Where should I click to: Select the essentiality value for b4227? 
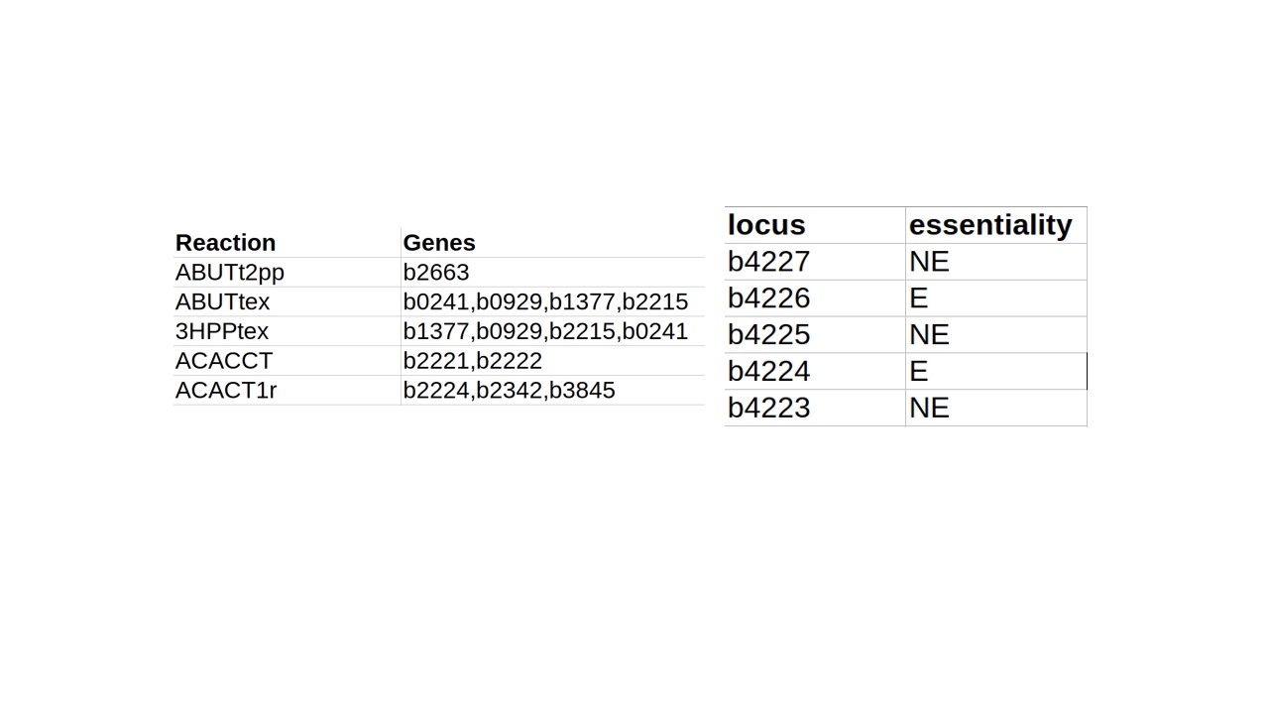[929, 262]
